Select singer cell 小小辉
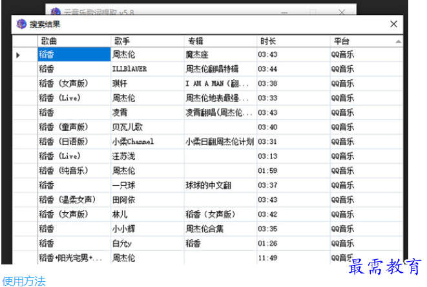The height and width of the screenshot is (287, 427). (x=147, y=229)
